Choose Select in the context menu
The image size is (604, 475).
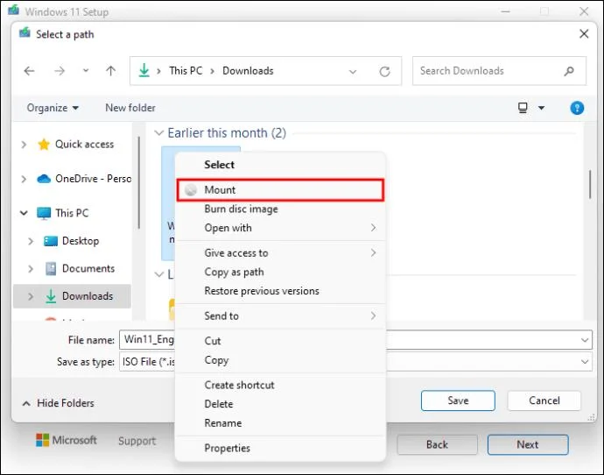point(280,165)
